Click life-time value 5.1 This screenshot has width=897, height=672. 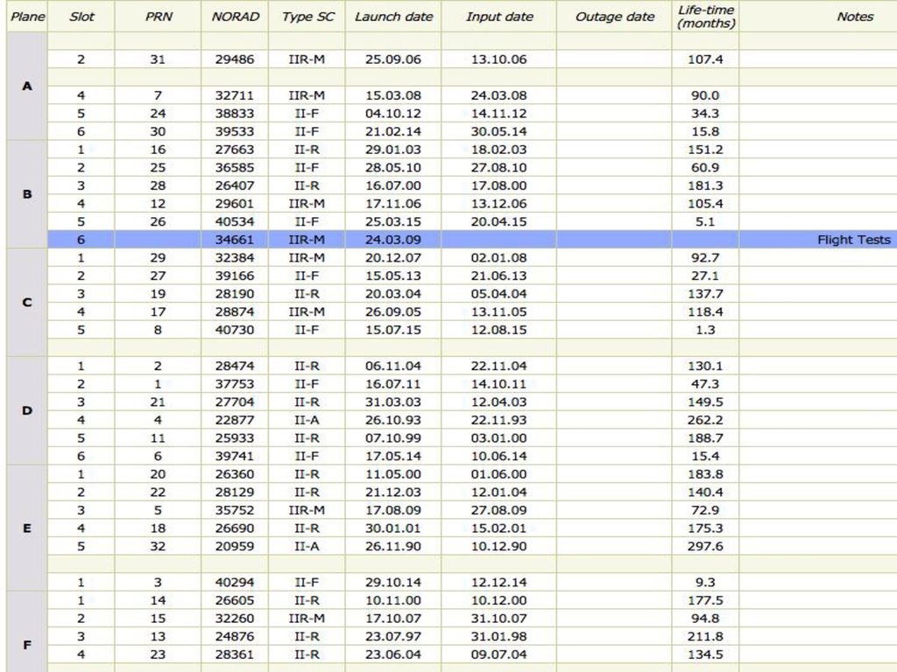[705, 221]
